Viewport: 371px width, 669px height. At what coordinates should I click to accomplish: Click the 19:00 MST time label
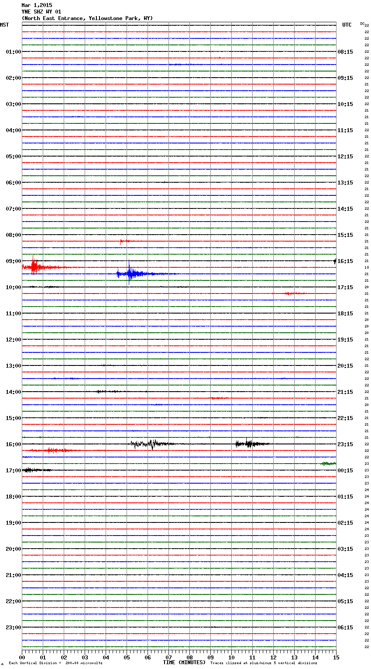click(x=13, y=523)
